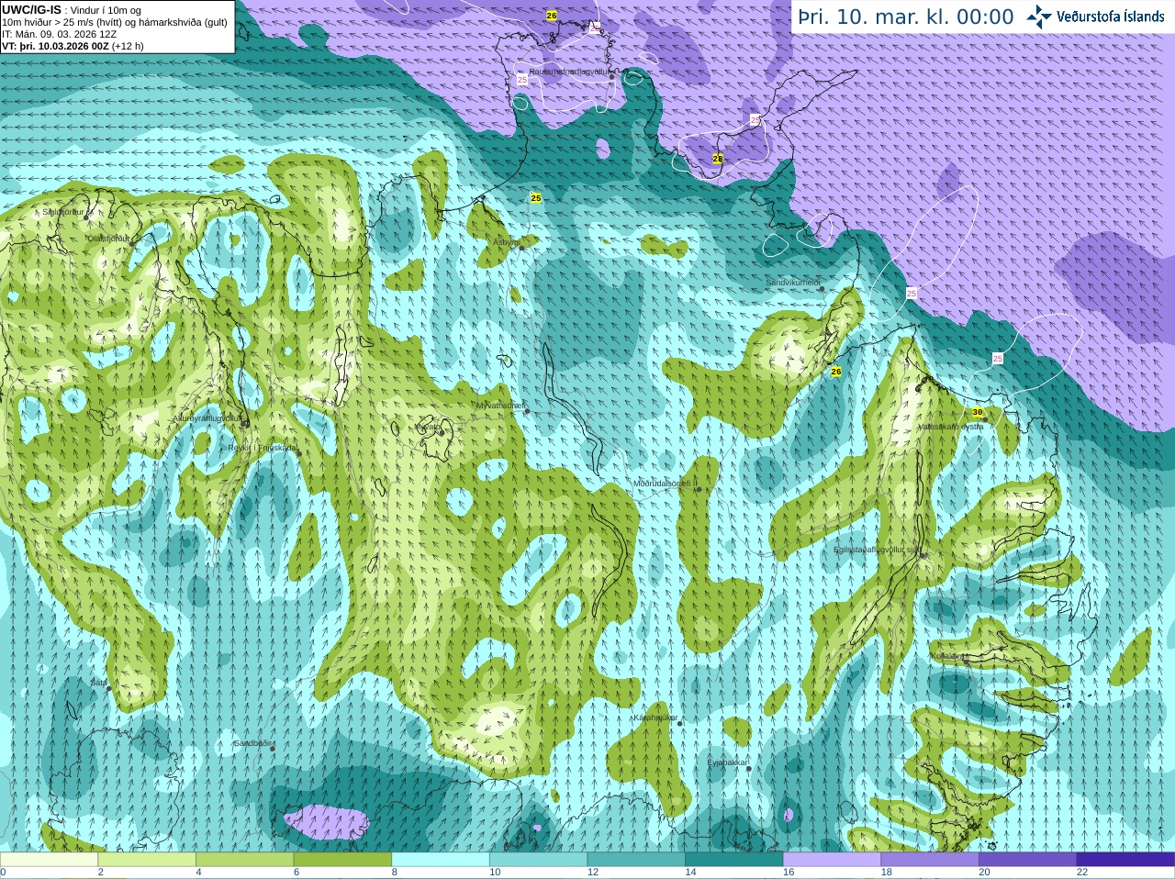
Task: Click the 6–8 m/s green legend swatch
Action: 342,860
